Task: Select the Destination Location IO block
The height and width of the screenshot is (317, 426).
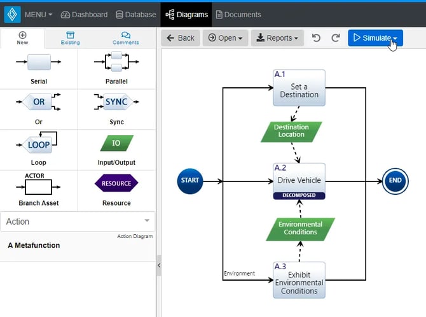Action: 291,132
